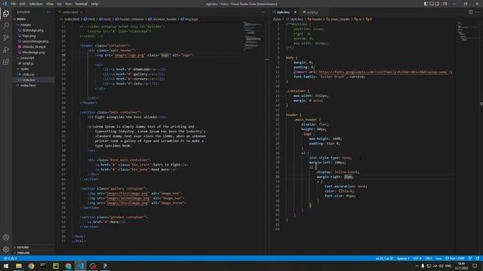Image resolution: width=483 pixels, height=271 pixels.
Task: Open secondimage.png in explorer
Action: [35, 41]
